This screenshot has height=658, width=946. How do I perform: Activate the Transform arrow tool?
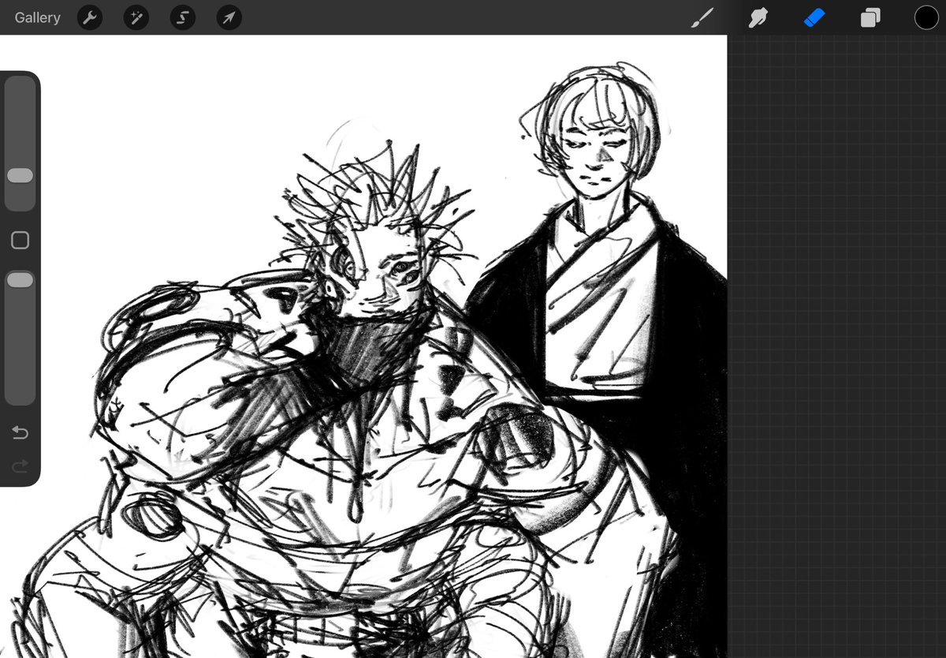click(x=229, y=17)
